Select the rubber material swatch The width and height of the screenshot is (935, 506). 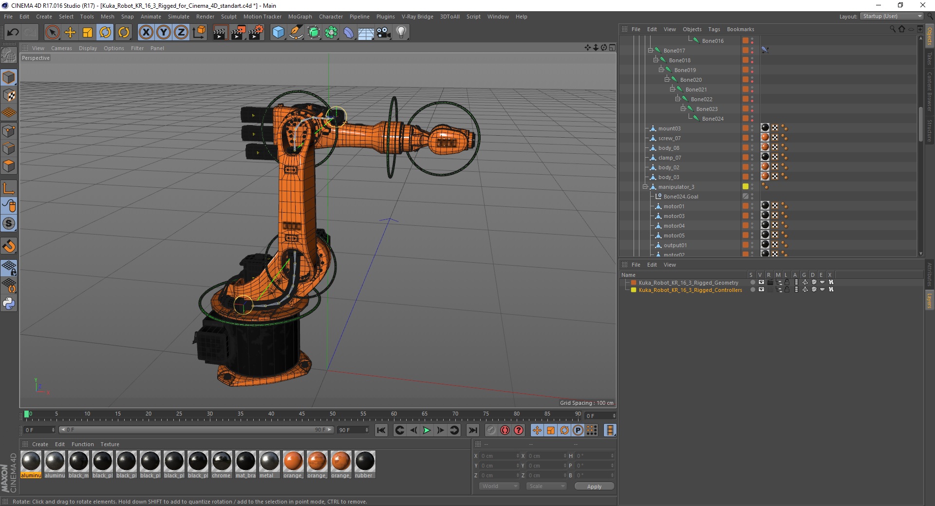[365, 464]
